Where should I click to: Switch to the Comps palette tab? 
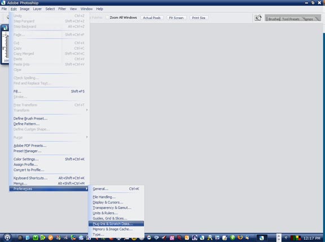coord(308,19)
